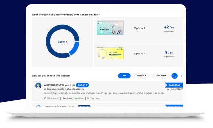Click the blue search icon button
The image size is (213, 128).
(x=174, y=76)
